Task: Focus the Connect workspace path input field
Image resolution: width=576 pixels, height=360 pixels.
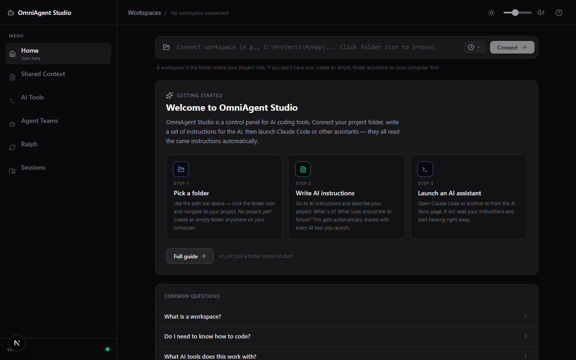Action: [317, 47]
